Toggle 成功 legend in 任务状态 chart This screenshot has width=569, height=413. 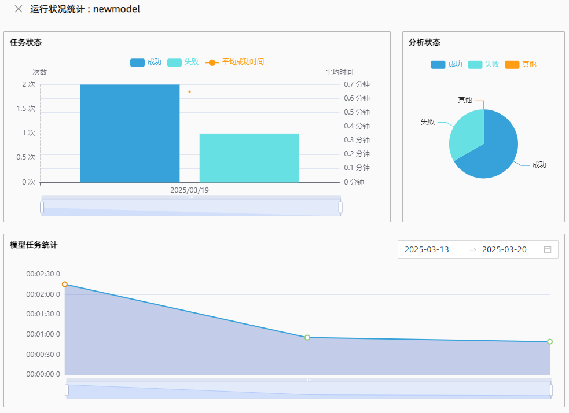pyautogui.click(x=146, y=62)
